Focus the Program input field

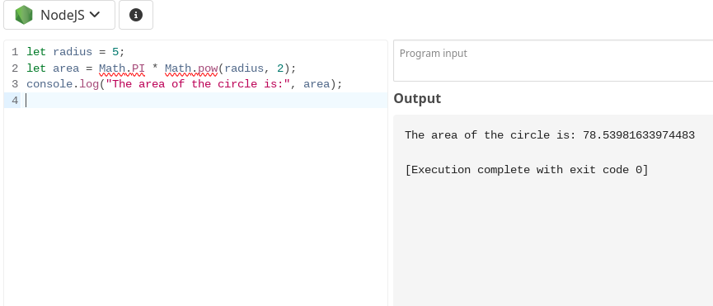tap(553, 61)
